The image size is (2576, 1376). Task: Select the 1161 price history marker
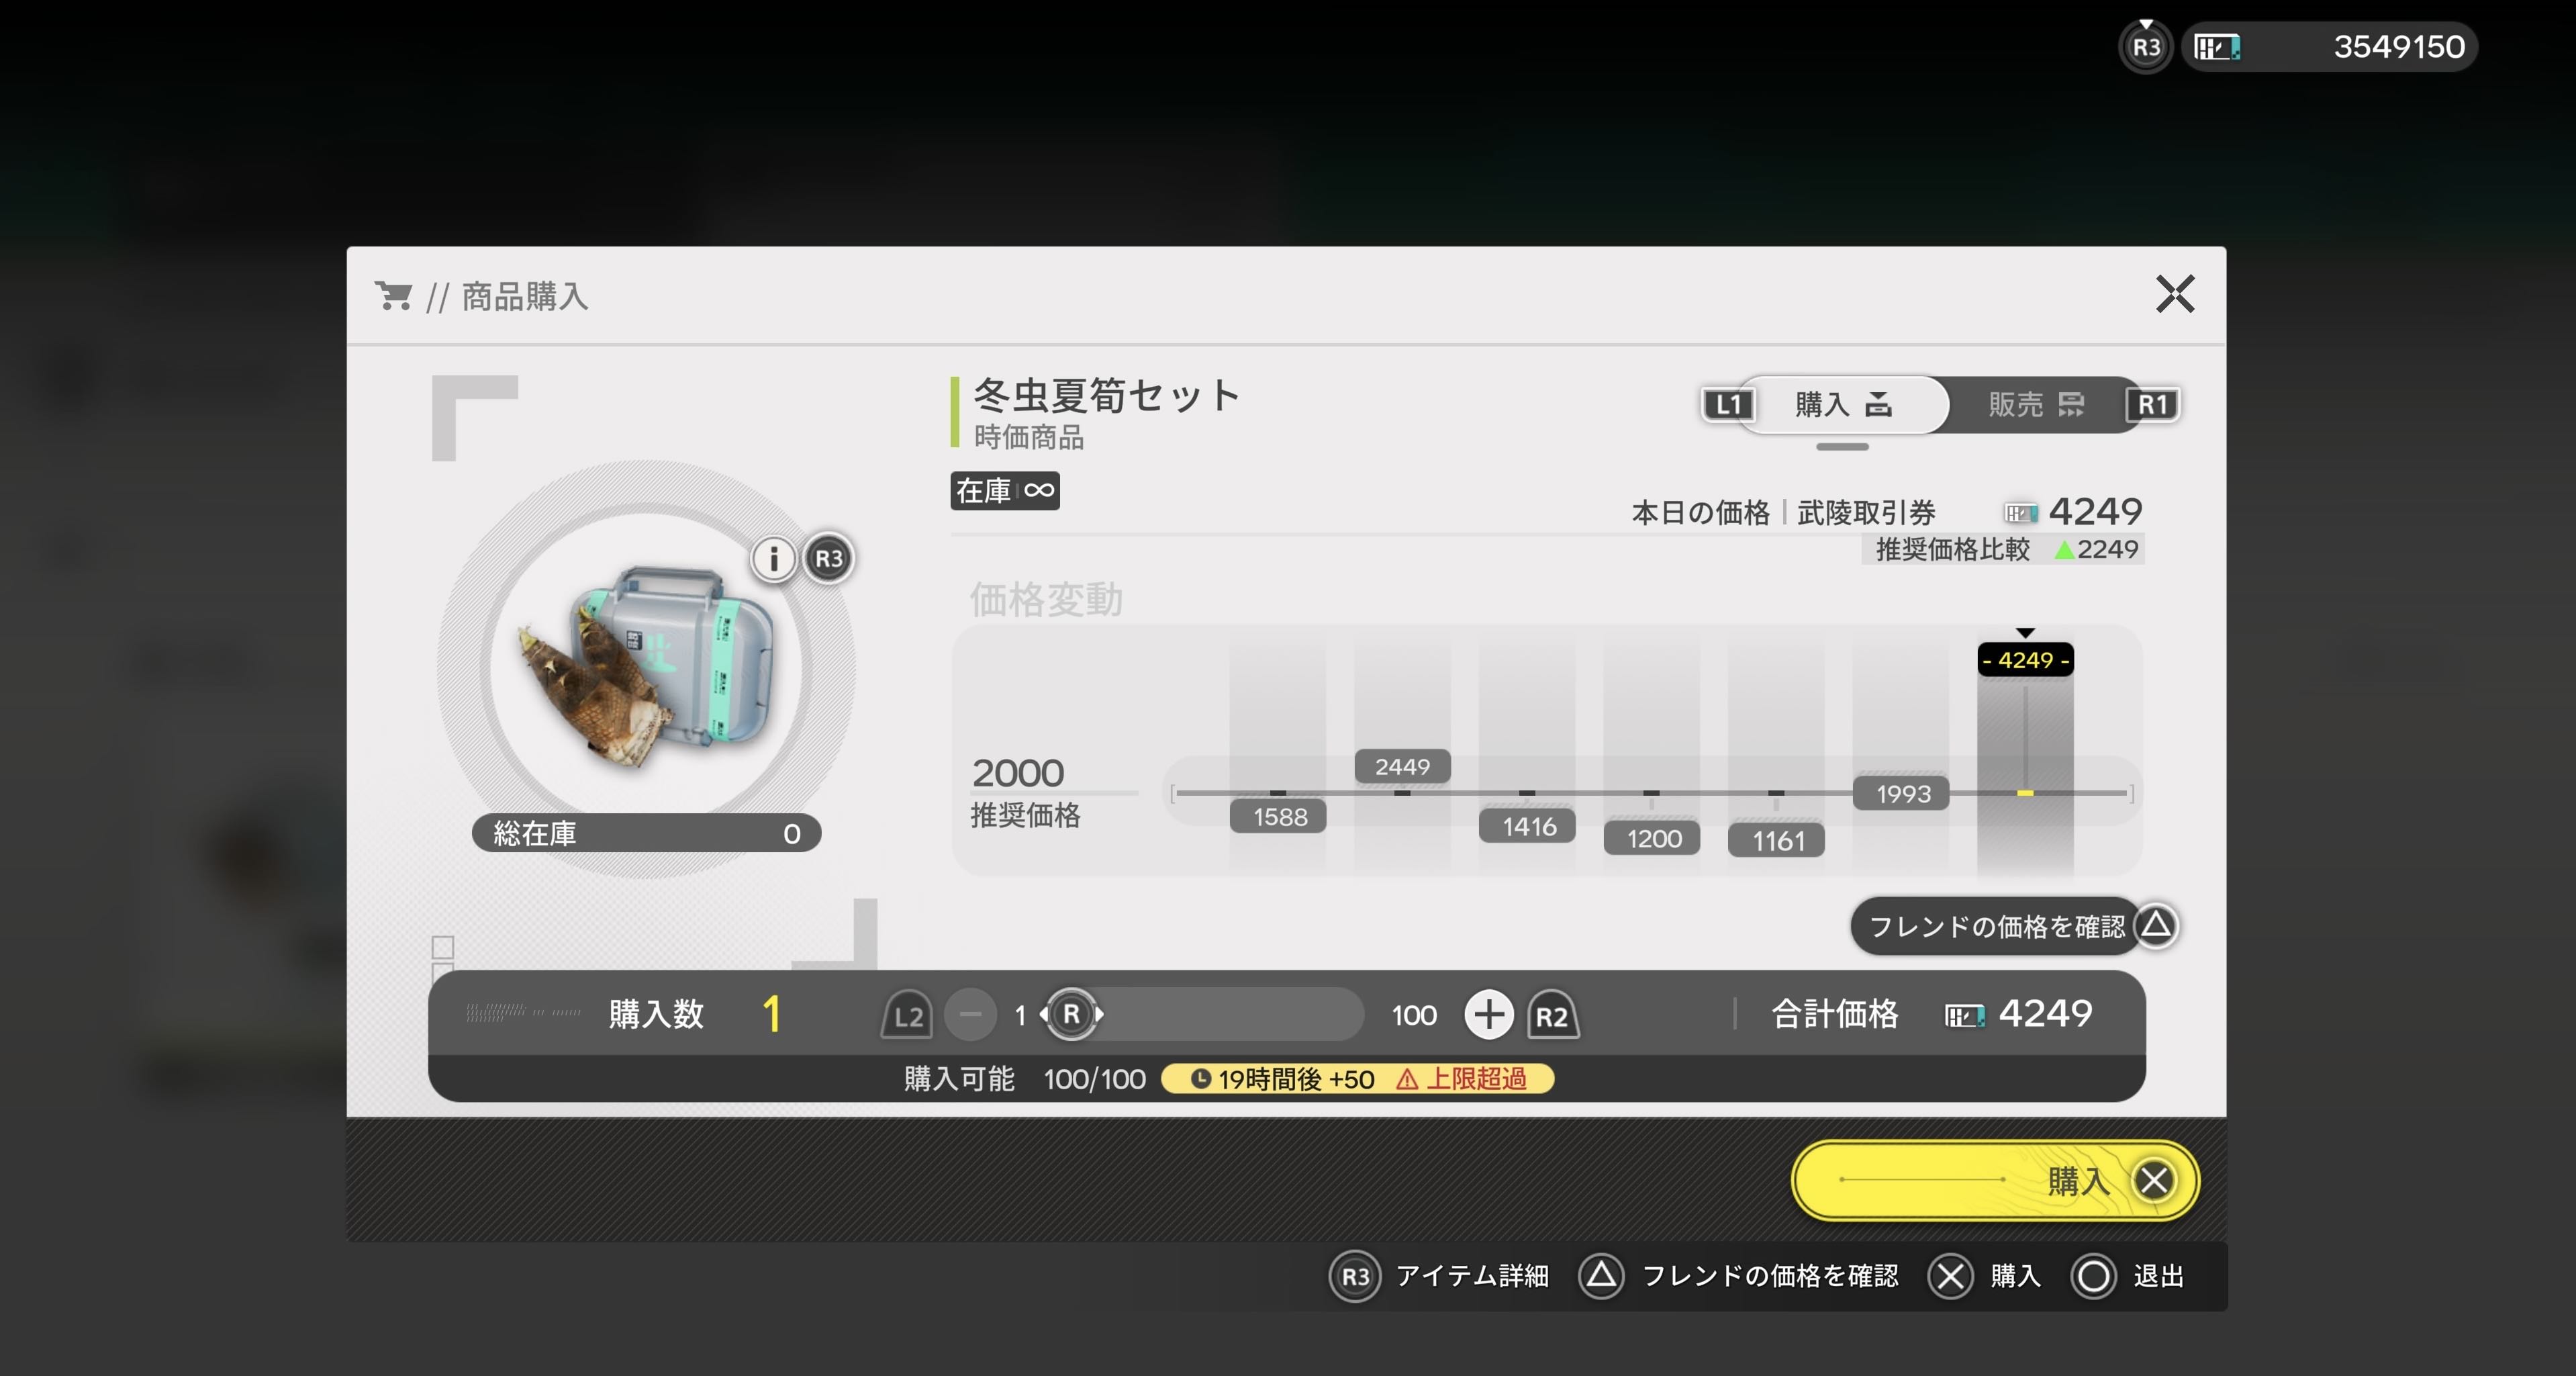point(1777,841)
